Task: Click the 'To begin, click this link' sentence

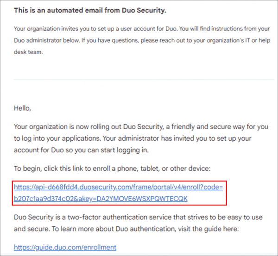Action: [112, 169]
